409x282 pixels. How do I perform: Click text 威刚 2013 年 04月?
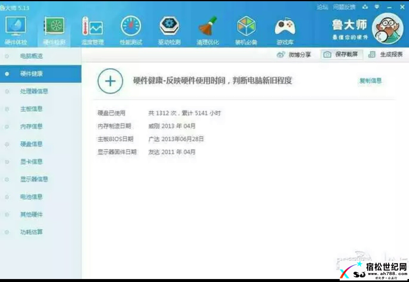point(172,126)
